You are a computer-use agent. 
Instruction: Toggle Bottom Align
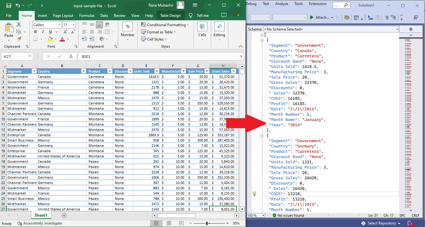(x=99, y=25)
